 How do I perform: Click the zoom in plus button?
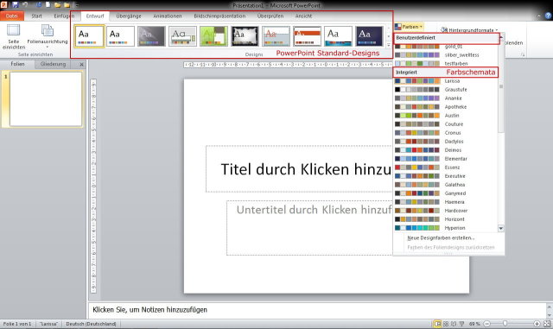[537, 324]
